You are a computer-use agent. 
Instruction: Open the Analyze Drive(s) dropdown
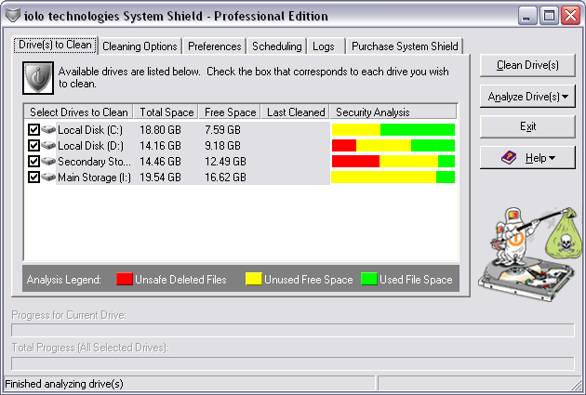[527, 97]
